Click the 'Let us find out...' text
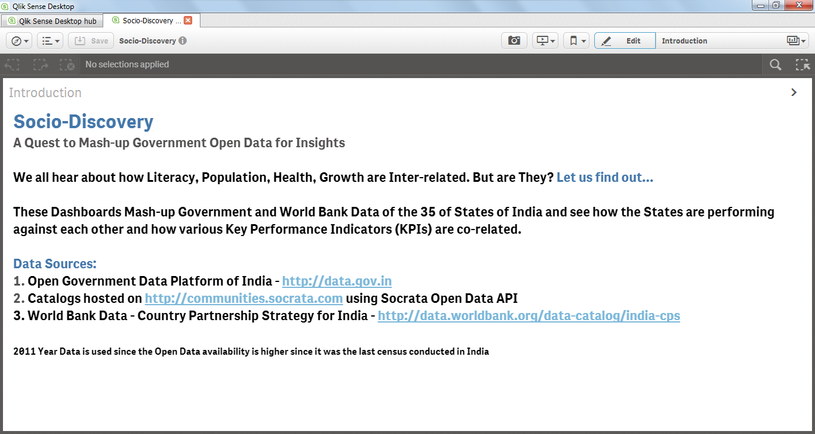Viewport: 815px width, 434px height. pos(605,178)
